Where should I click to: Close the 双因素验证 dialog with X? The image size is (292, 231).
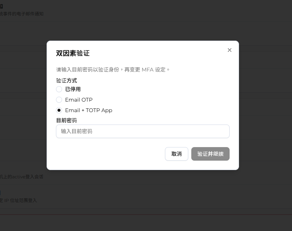tap(229, 50)
